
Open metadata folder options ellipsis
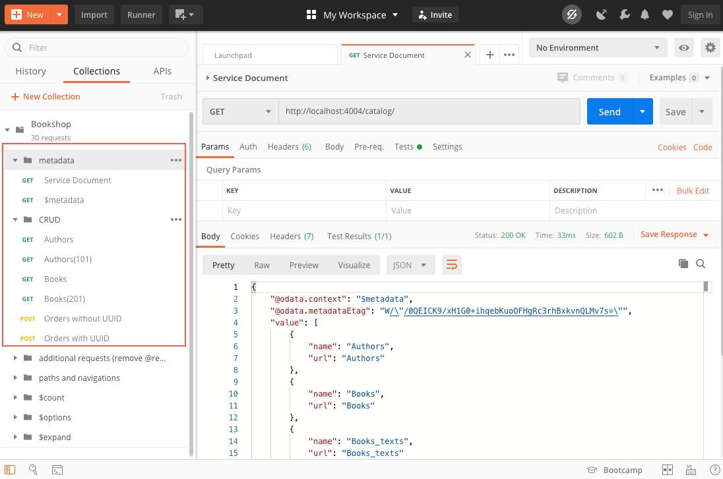176,160
